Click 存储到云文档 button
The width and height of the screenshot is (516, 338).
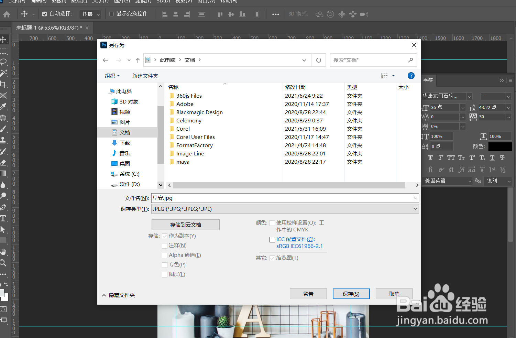[x=186, y=225]
